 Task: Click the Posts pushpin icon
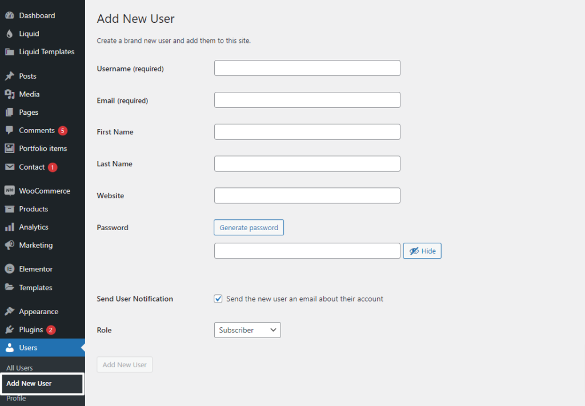point(10,76)
